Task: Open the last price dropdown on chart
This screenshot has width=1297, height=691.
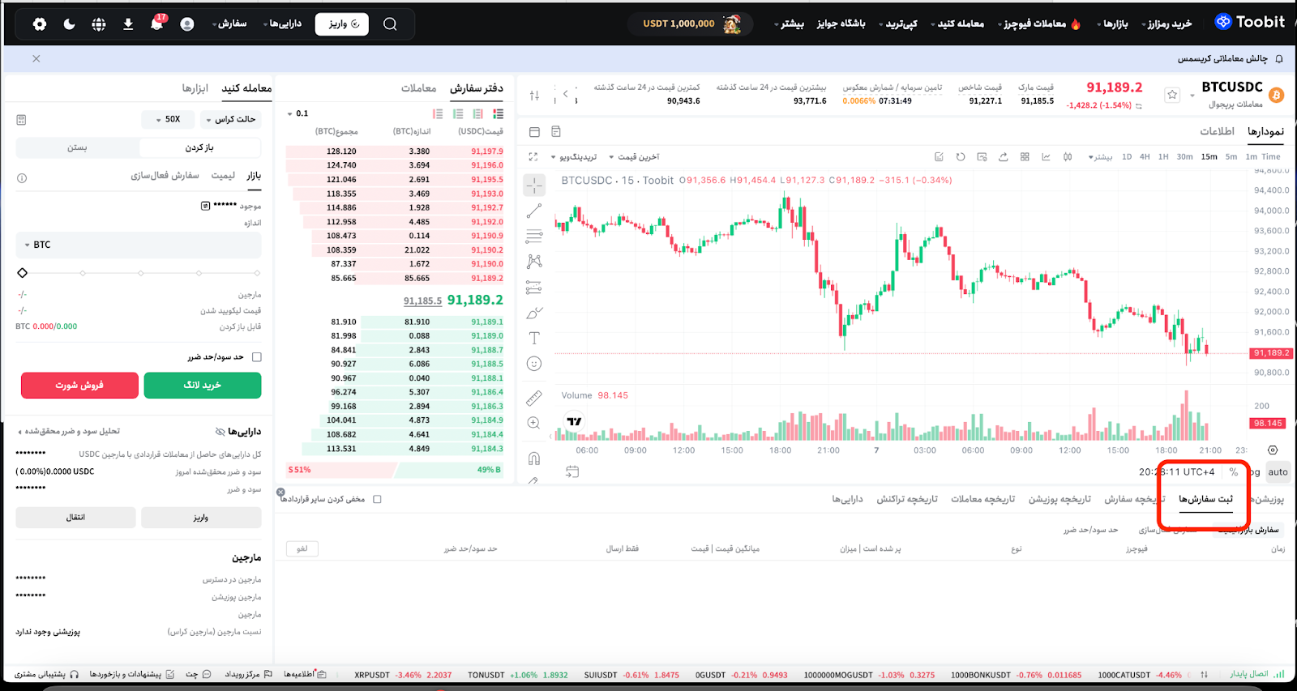Action: (x=635, y=157)
